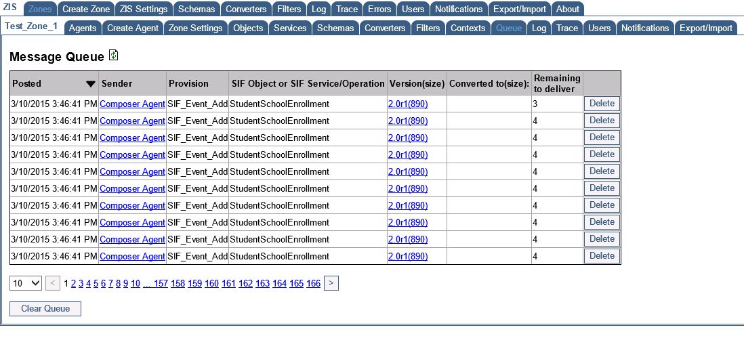View the Errors tab

coord(379,9)
